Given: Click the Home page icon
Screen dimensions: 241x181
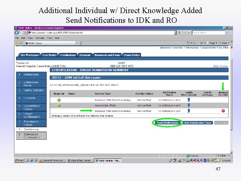Looking at the screenshot, I should 188,43.
